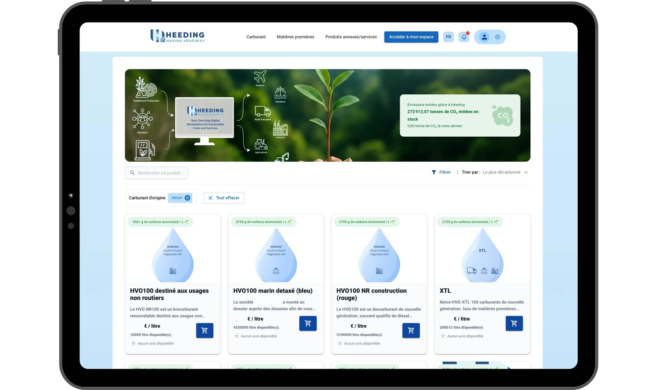
Task: Click 10000 litre disponible(s) text
Action: (x=151, y=335)
